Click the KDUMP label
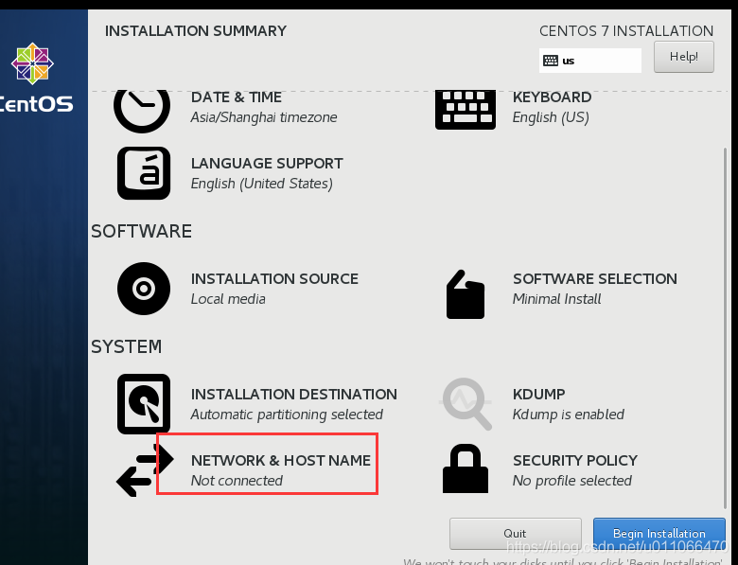The image size is (738, 565). tap(539, 394)
